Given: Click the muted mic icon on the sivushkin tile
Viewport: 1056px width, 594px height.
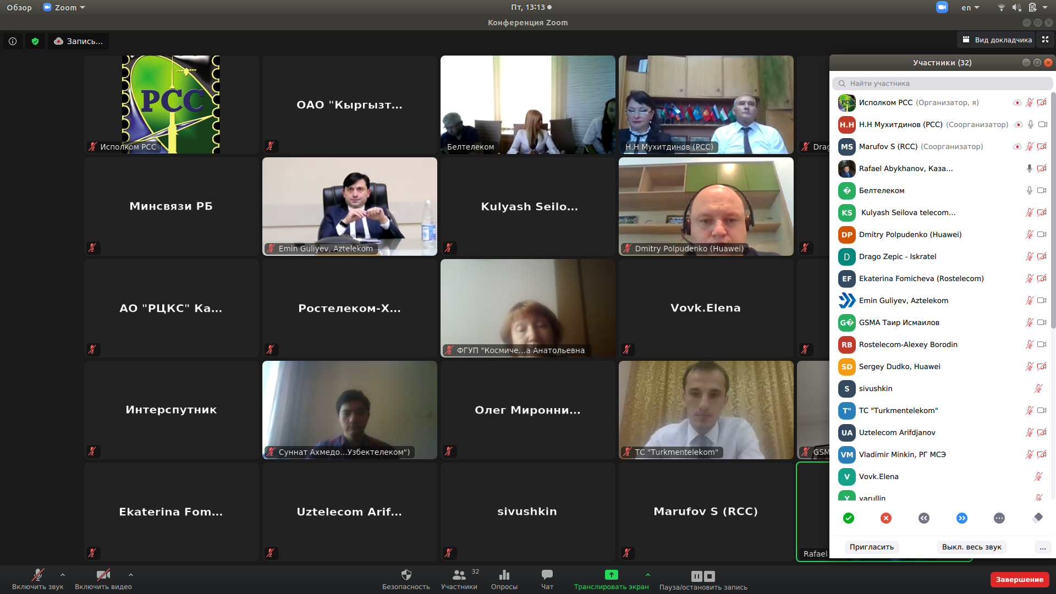Looking at the screenshot, I should coord(449,553).
